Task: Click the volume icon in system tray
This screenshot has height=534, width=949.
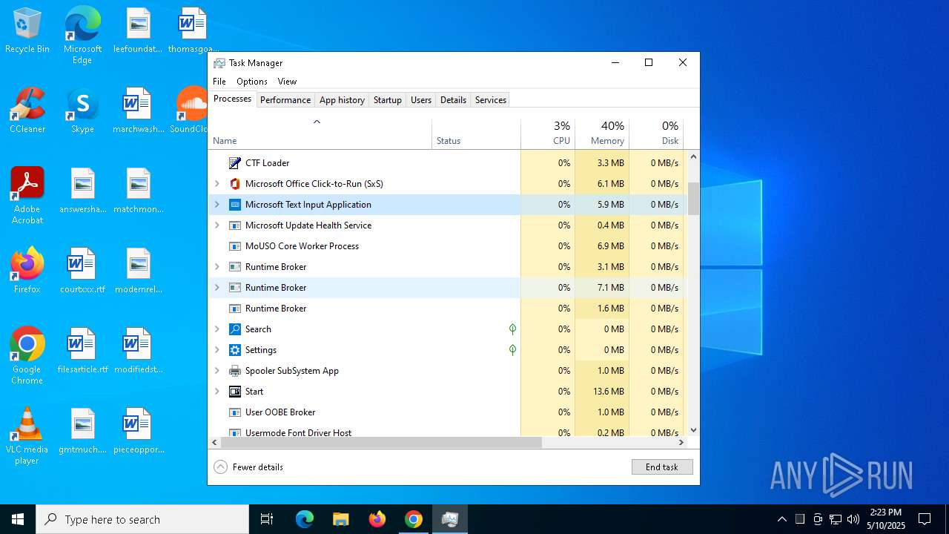Action: click(853, 519)
